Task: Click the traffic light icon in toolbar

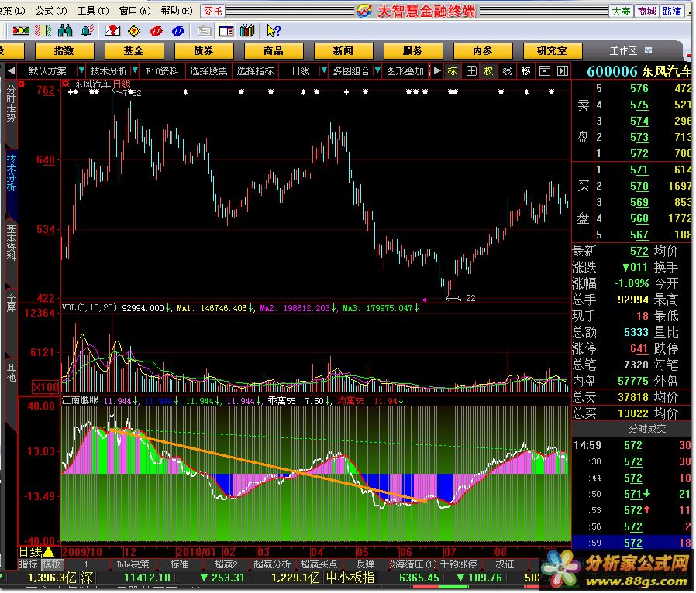Action: (21, 30)
